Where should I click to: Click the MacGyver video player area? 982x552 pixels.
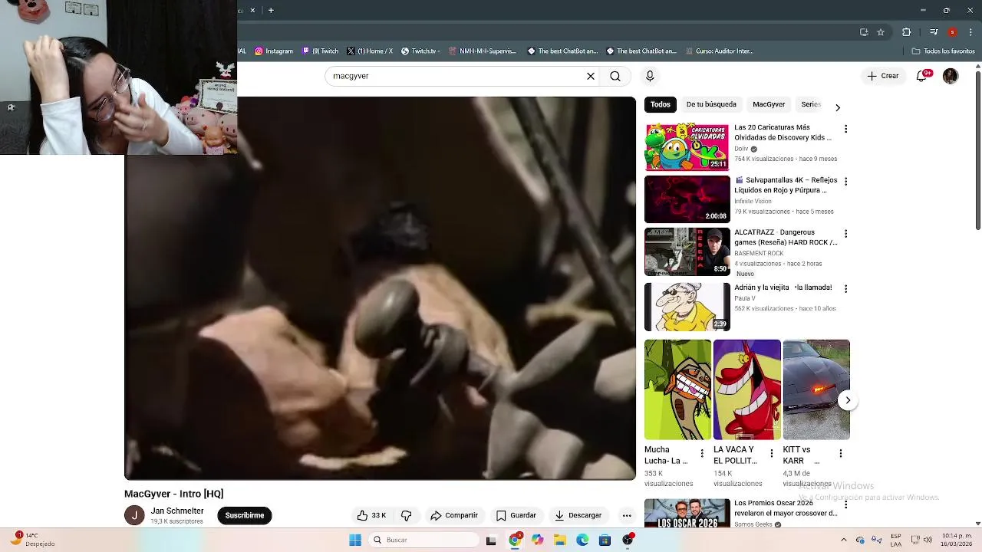coord(381,288)
